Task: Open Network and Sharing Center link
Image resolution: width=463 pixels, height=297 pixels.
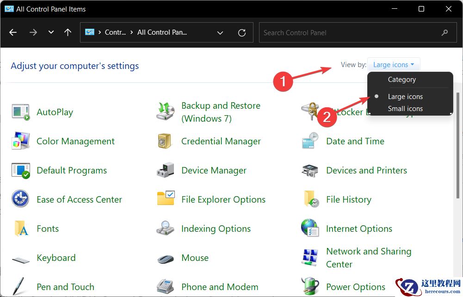Action: [x=368, y=258]
